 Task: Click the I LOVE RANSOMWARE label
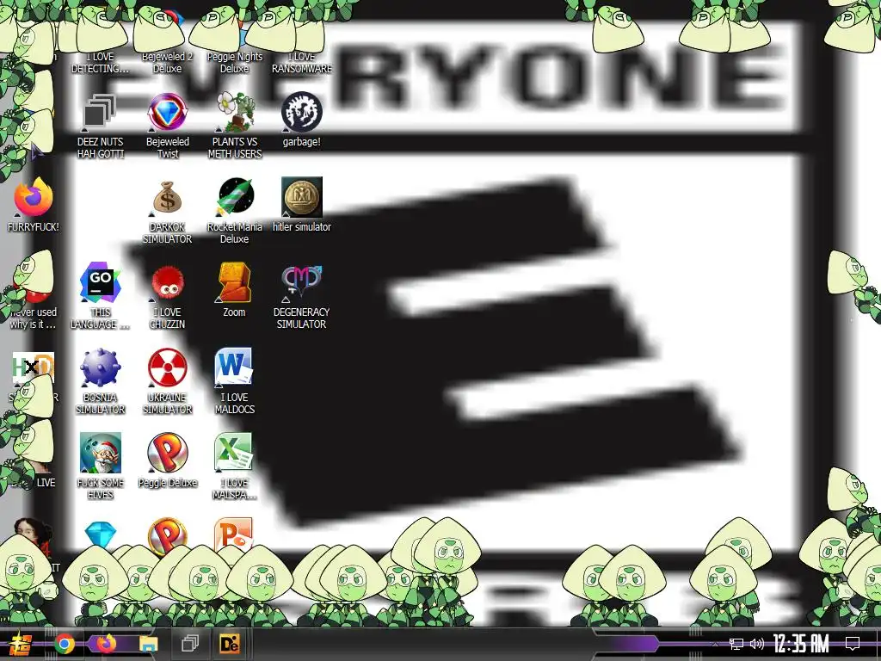(302, 63)
